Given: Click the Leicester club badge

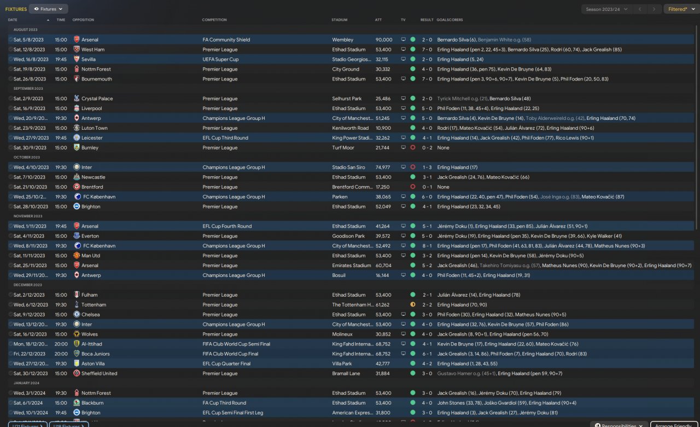Looking at the screenshot, I should 77,139.
